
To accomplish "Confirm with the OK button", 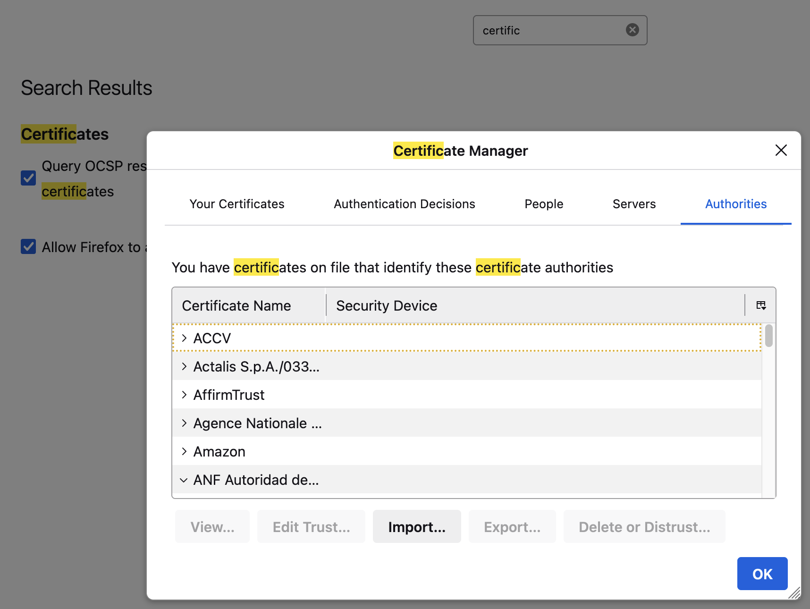I will [x=762, y=574].
